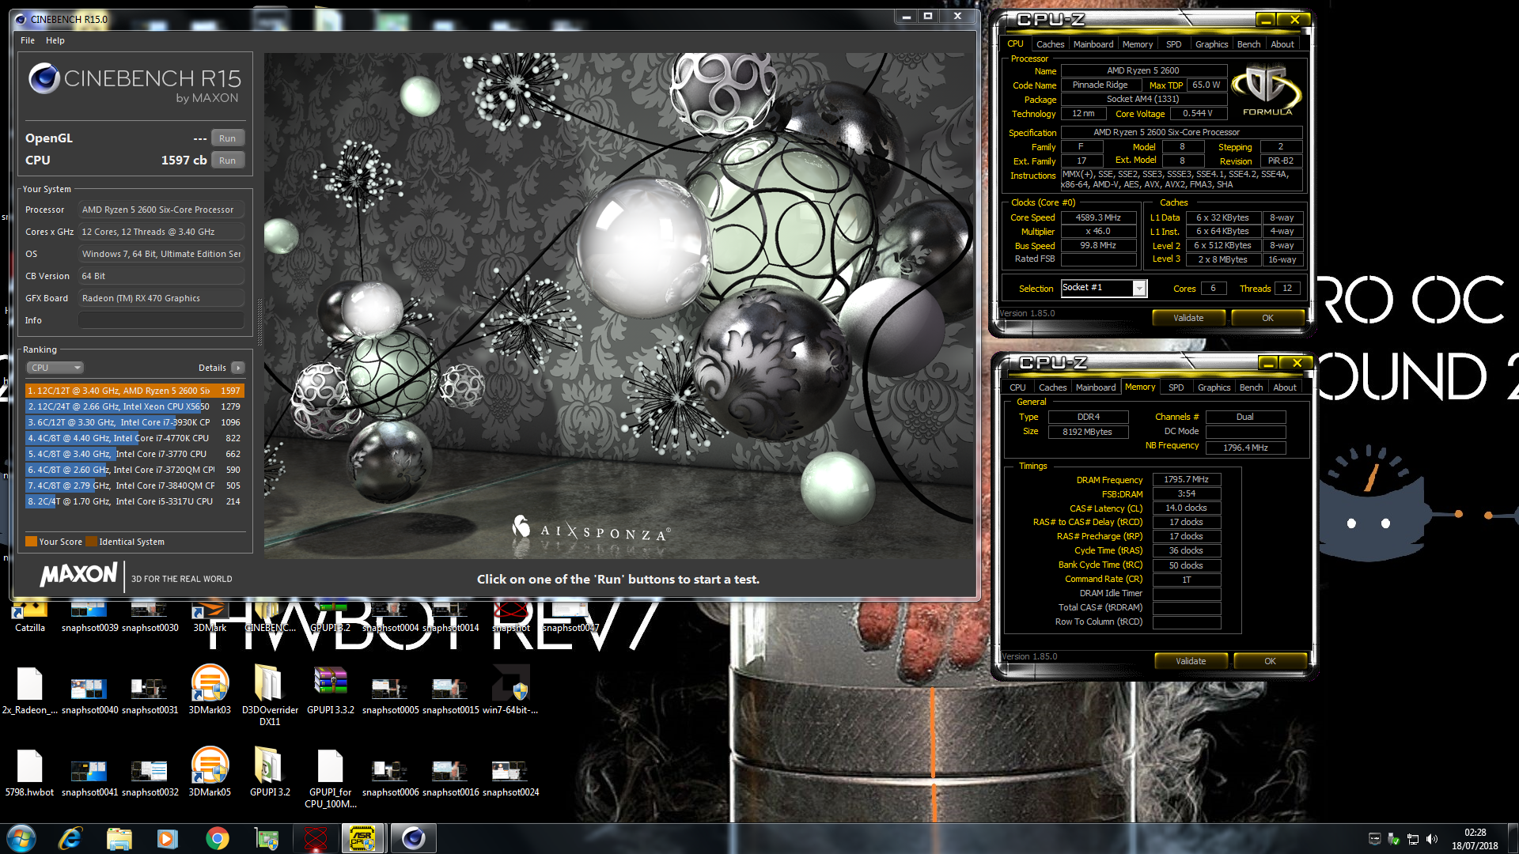Select the snaphsot0015 image file
The width and height of the screenshot is (1519, 854).
pyautogui.click(x=450, y=696)
